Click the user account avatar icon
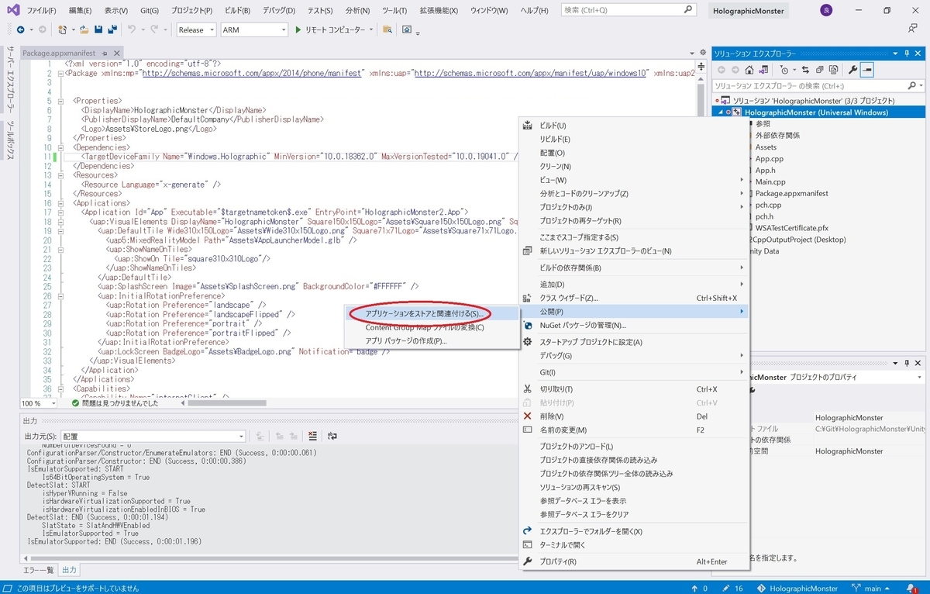Viewport: 930px width, 594px height. coord(826,11)
